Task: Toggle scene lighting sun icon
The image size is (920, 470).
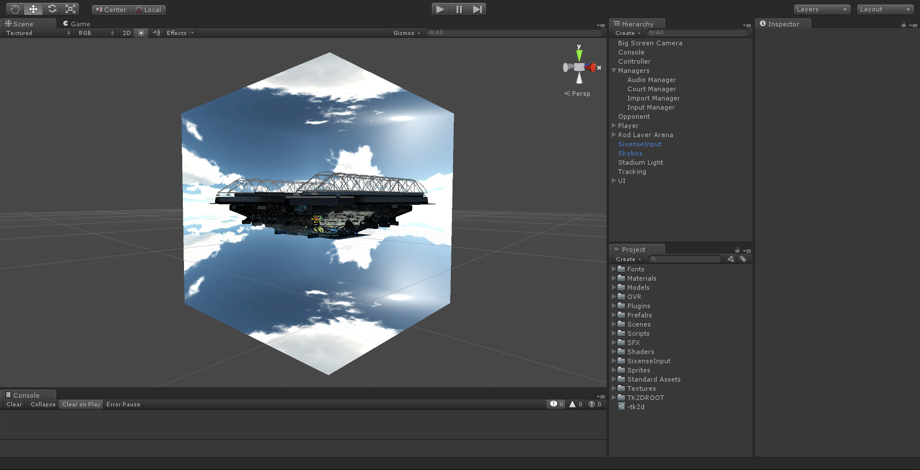Action: click(x=141, y=33)
